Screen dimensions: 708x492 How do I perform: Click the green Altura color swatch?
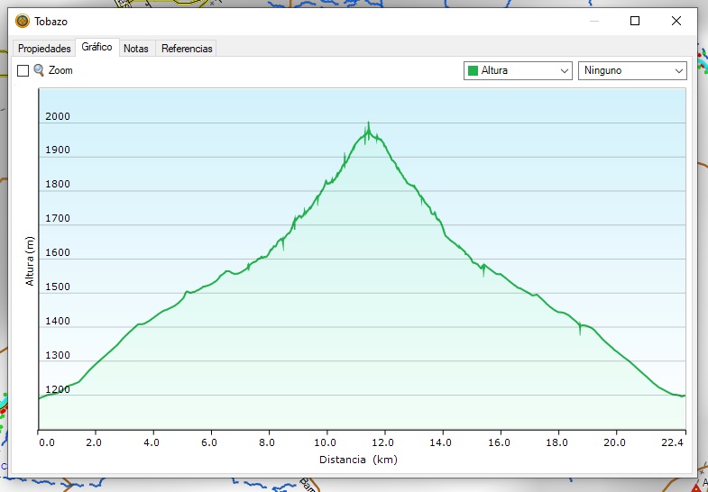(472, 70)
